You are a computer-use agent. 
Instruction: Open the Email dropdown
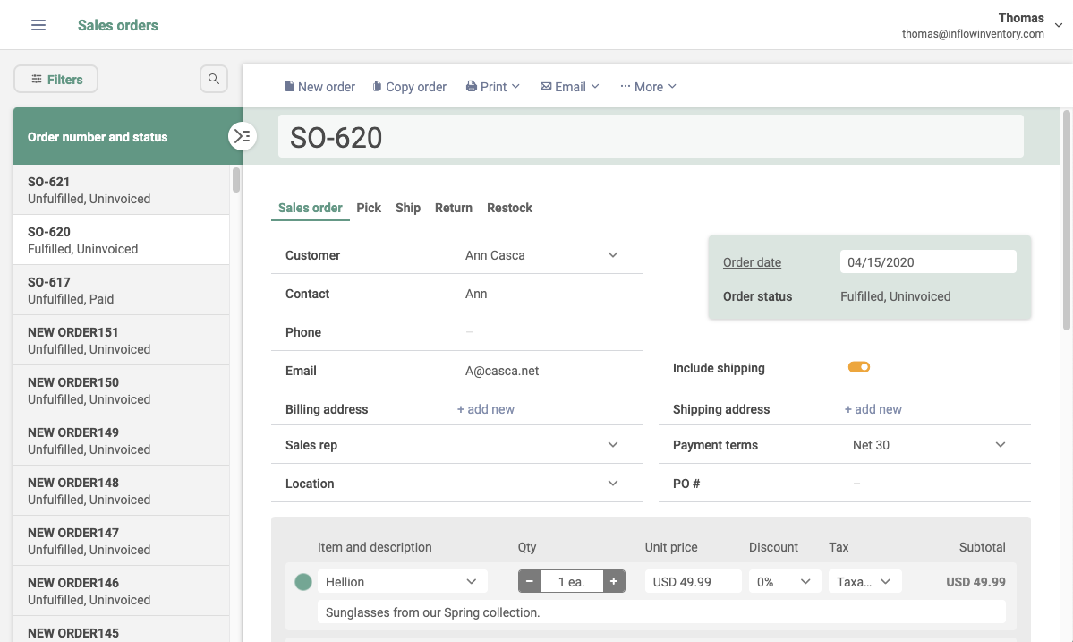pyautogui.click(x=569, y=87)
